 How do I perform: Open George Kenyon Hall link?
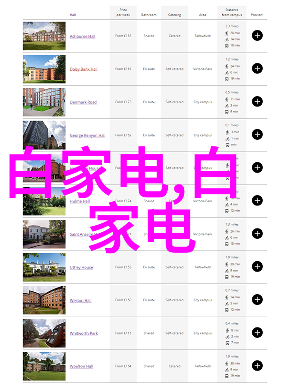(x=87, y=136)
